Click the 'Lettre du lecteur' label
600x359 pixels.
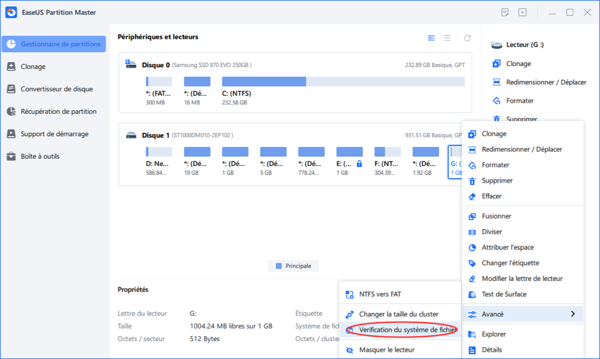coord(142,313)
